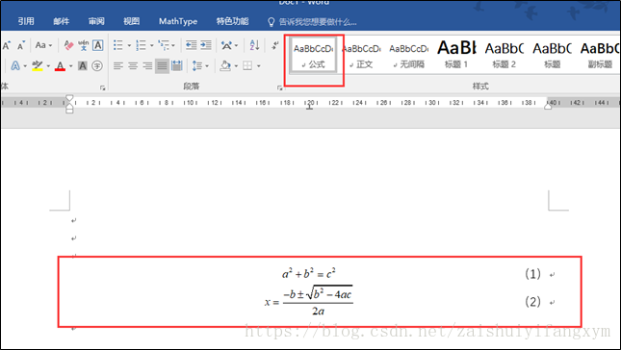Open line spacing options
Viewport: 621px width, 350px height.
196,65
